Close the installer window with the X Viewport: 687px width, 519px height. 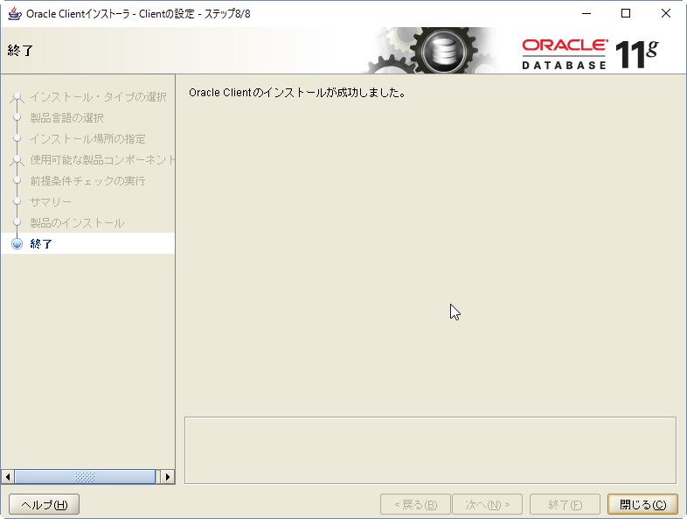(x=665, y=14)
